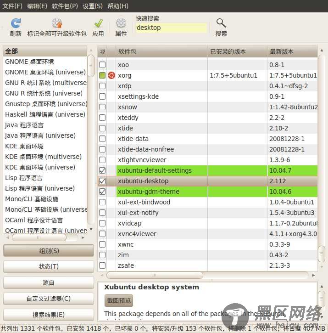Click the quick search field containing desktop

(171, 28)
